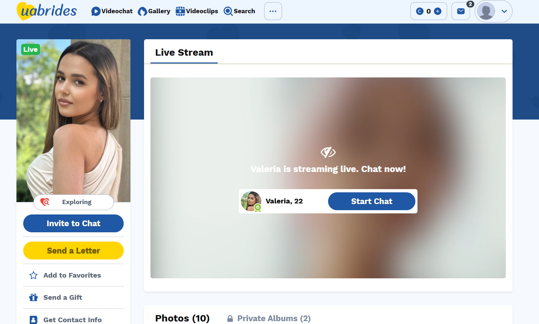Click the user avatar in the header
The width and height of the screenshot is (539, 324).
[486, 11]
